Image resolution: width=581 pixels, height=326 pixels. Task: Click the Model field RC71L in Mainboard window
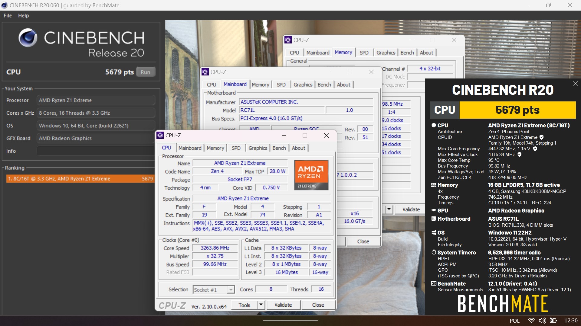(281, 110)
